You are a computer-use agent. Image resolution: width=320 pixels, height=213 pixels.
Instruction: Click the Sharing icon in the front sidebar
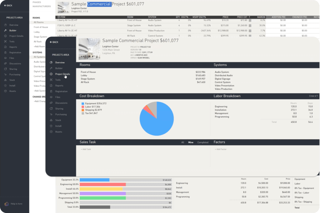coord(51,109)
